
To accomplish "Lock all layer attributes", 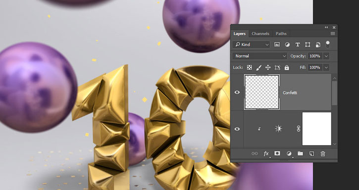I will [x=287, y=67].
